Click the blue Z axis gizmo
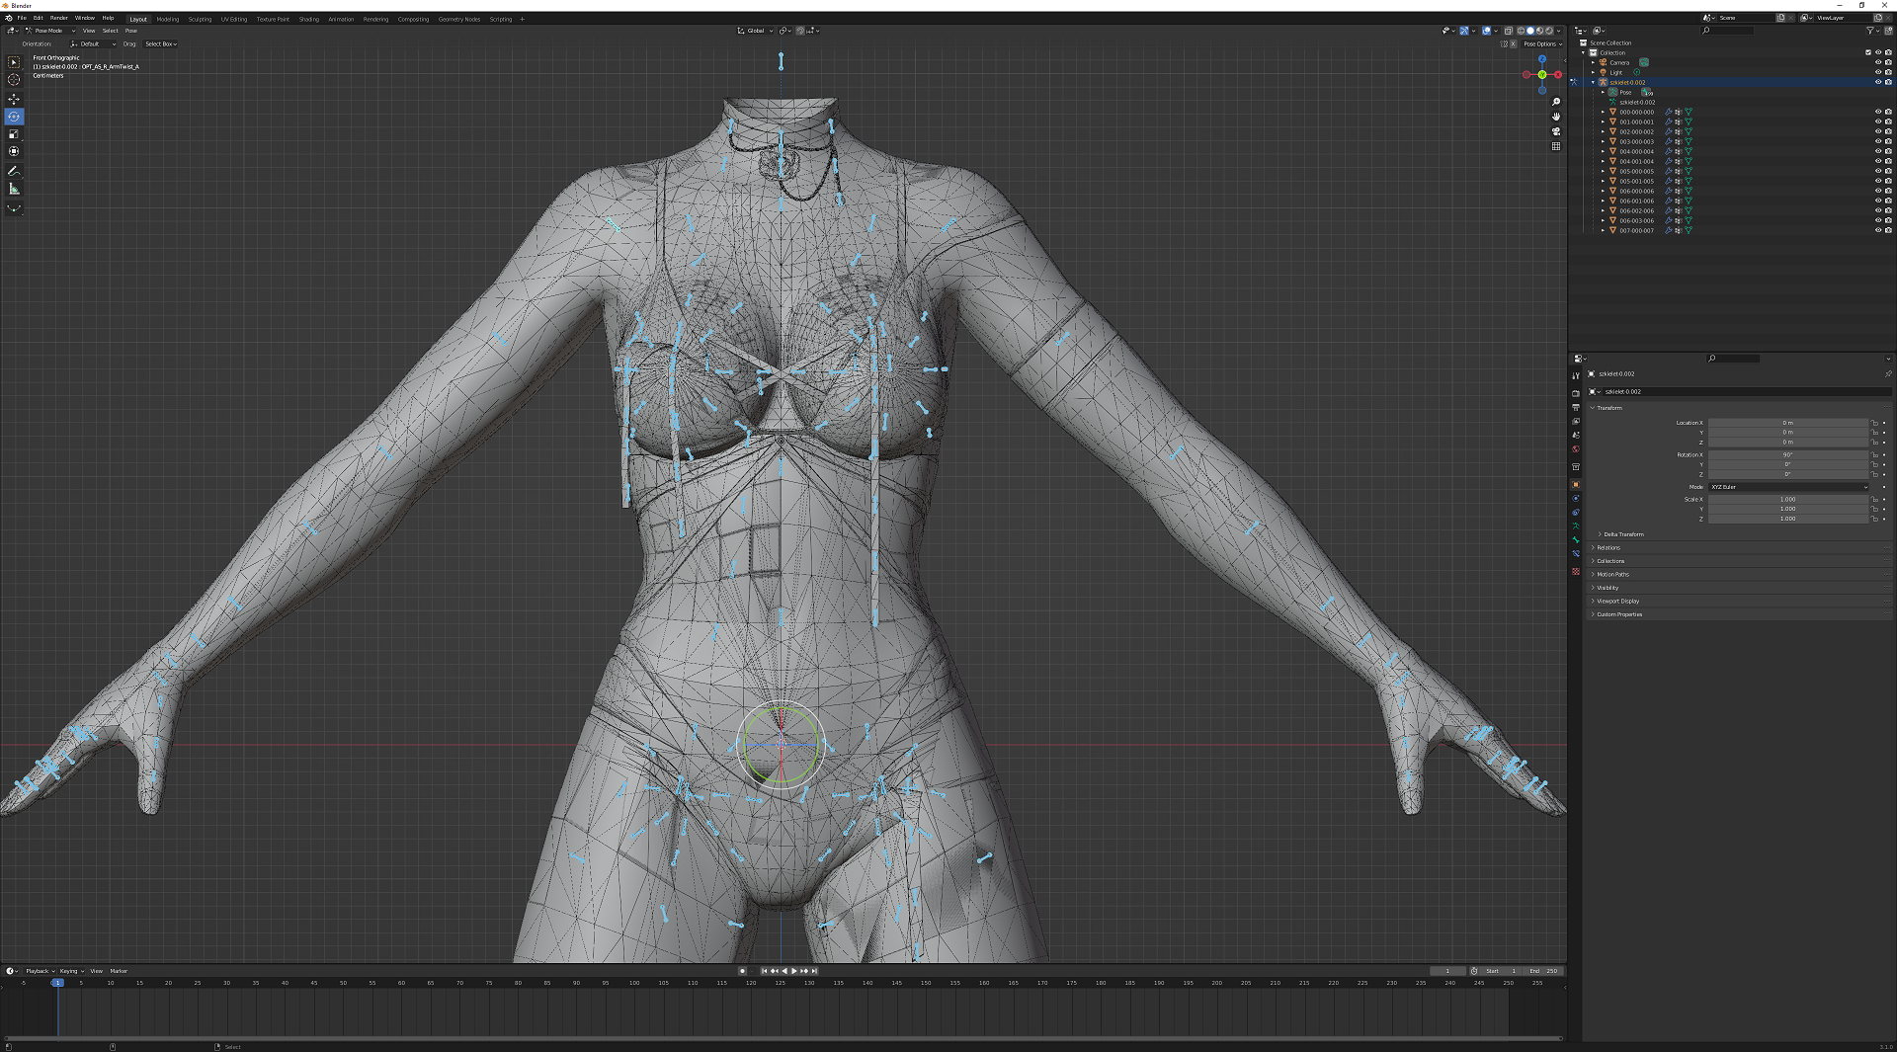Screen dimensions: 1897x1052 click(1542, 59)
